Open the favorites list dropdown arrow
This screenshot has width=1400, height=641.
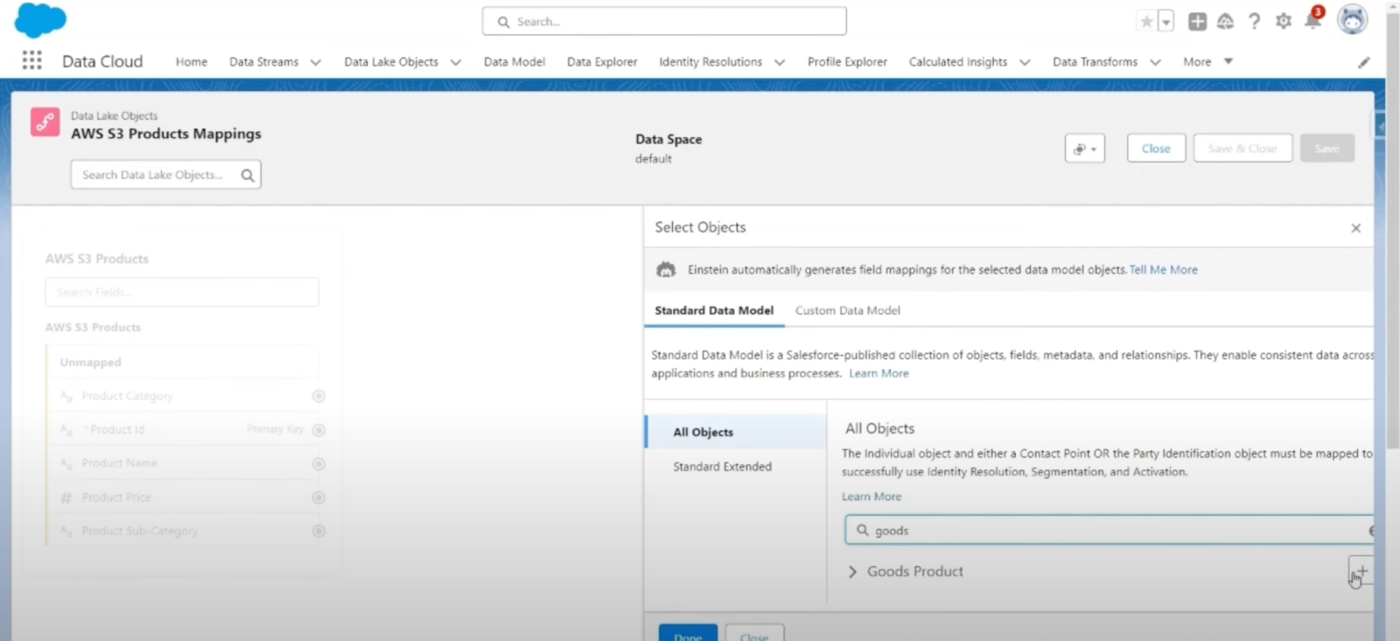[x=1165, y=22]
